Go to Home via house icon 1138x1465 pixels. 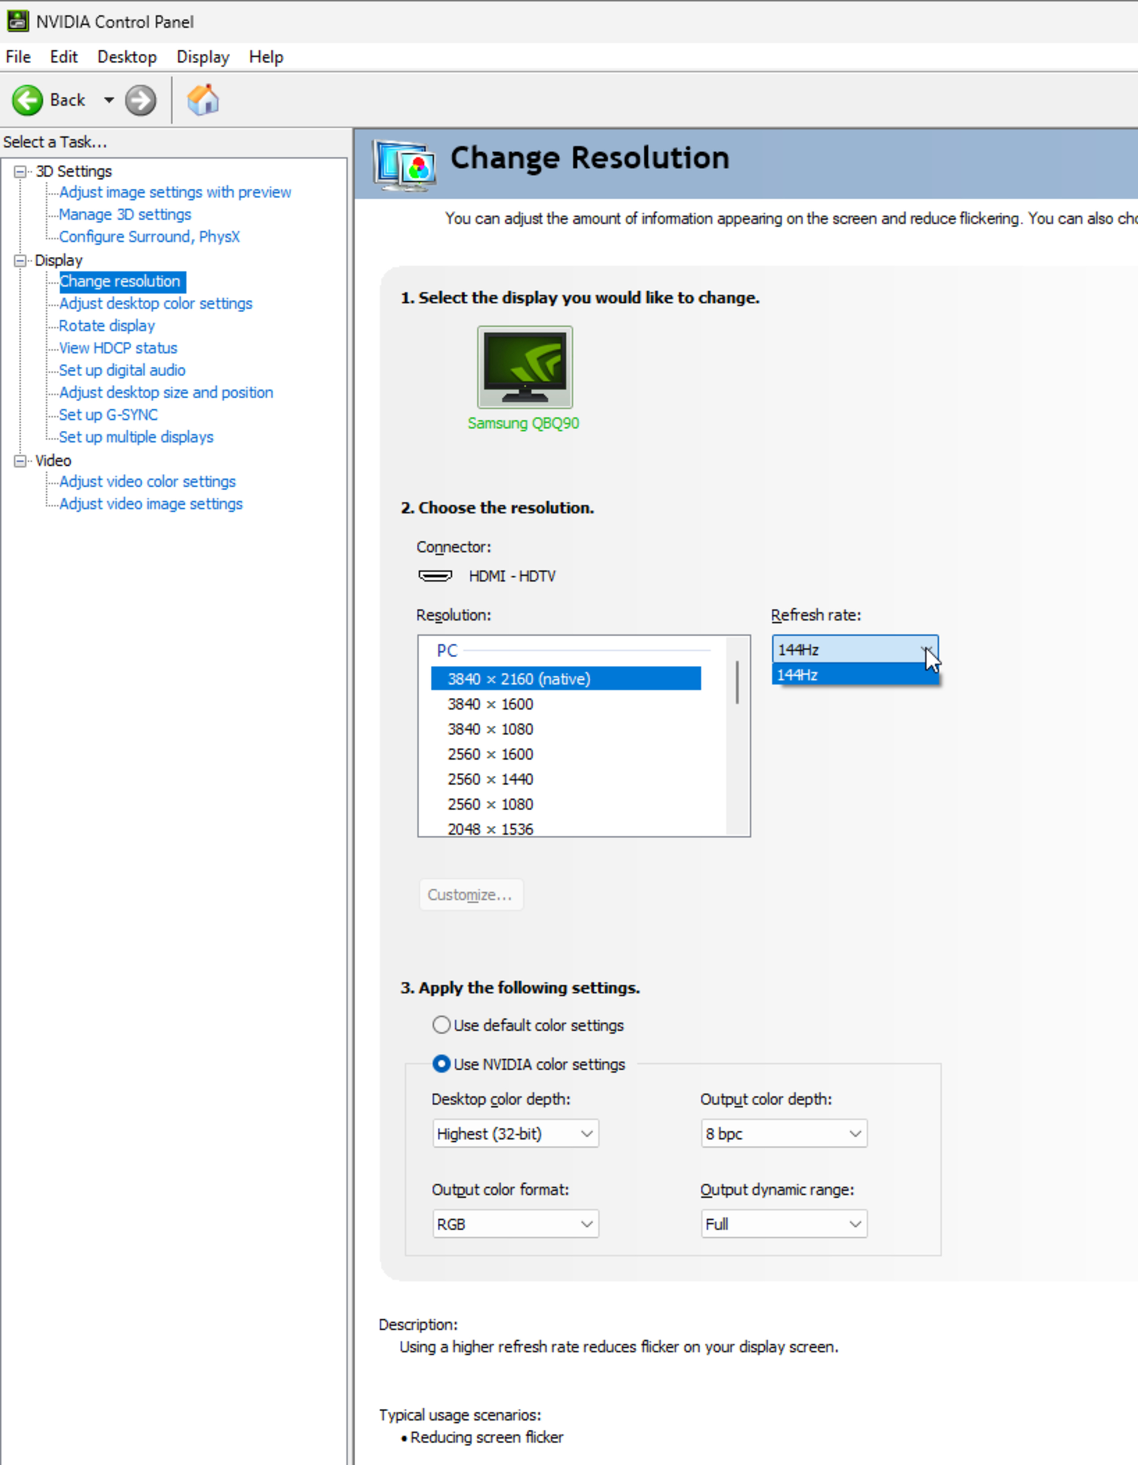[202, 100]
